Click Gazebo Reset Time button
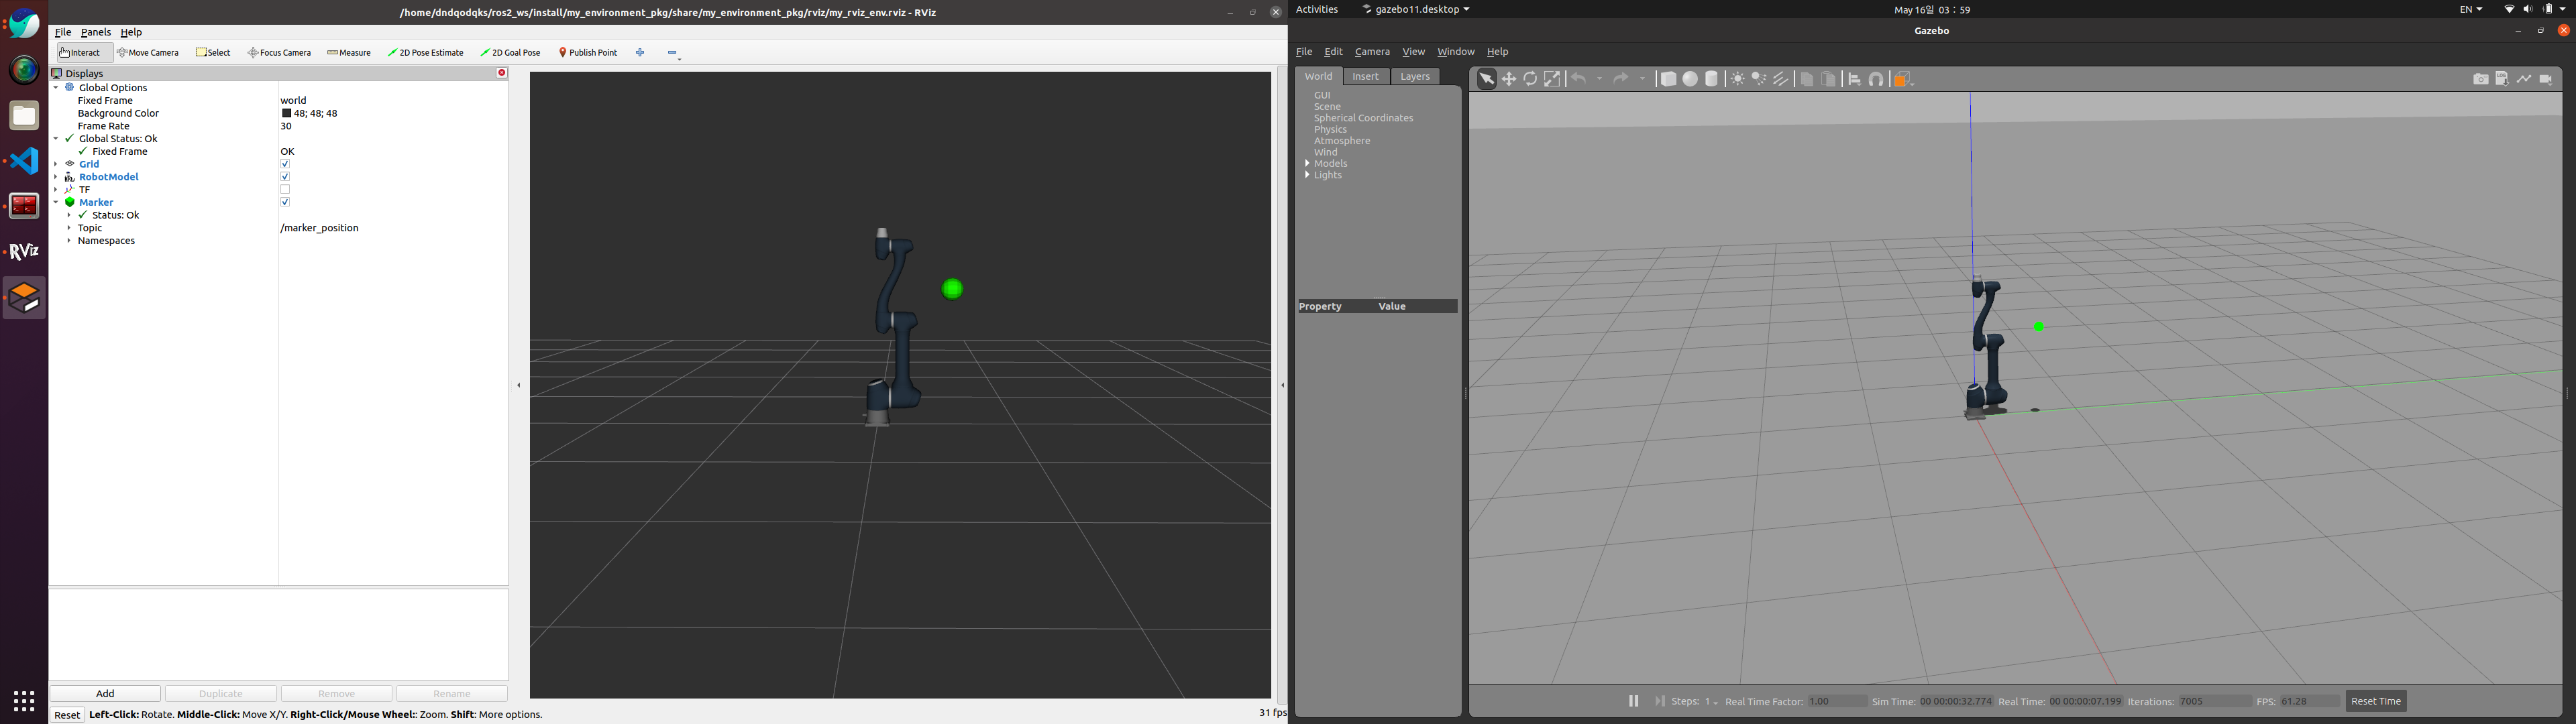The image size is (2576, 724). tap(2376, 702)
